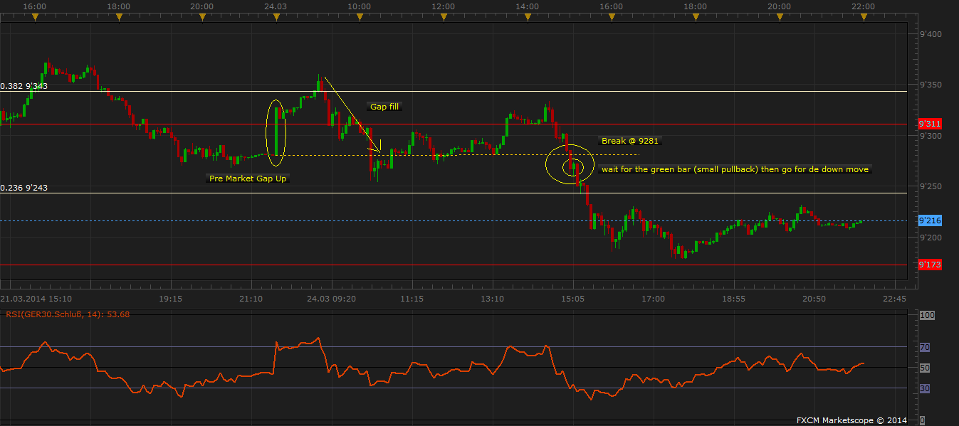The height and width of the screenshot is (426, 959).
Task: Click the '0.382 9'343' Fibonacci label
Action: point(24,86)
